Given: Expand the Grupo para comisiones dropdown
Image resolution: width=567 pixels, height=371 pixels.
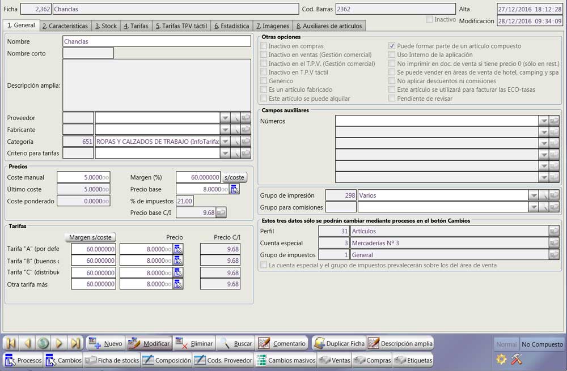Looking at the screenshot, I should [x=534, y=207].
